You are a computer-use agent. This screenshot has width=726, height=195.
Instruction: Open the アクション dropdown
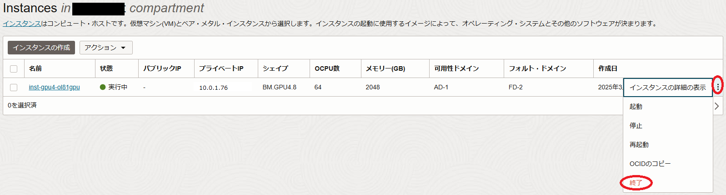pyautogui.click(x=105, y=48)
